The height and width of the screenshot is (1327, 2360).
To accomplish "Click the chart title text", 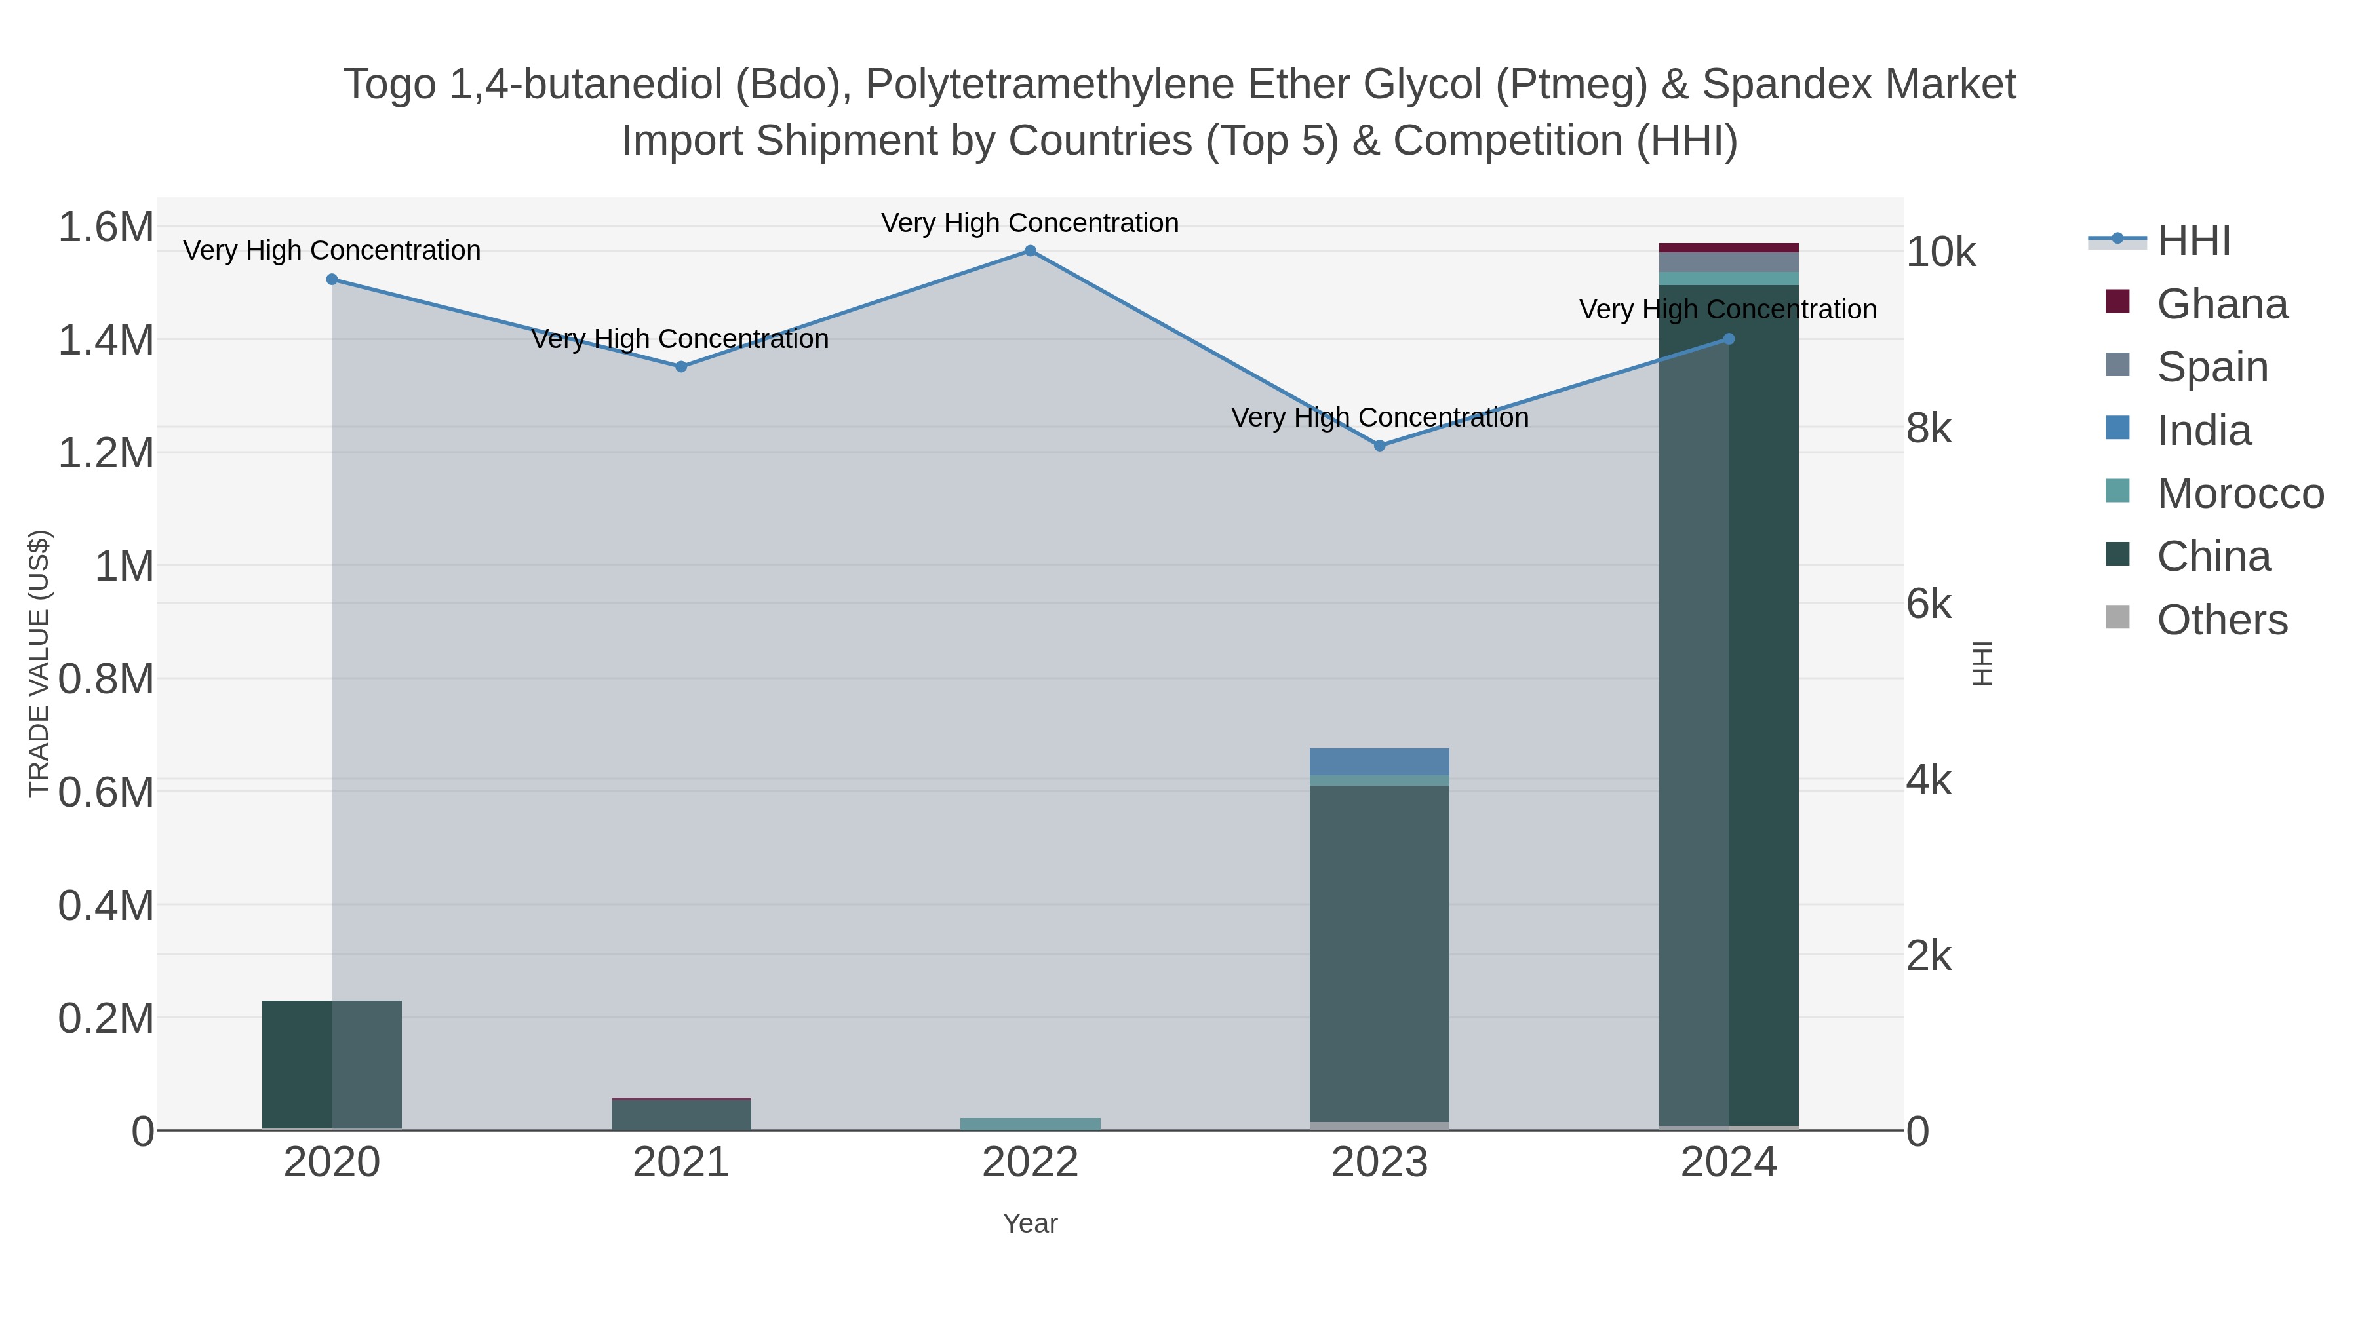I will click(1180, 113).
